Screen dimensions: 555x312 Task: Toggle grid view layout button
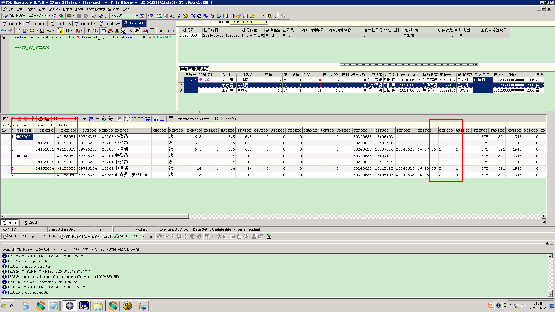[156, 119]
